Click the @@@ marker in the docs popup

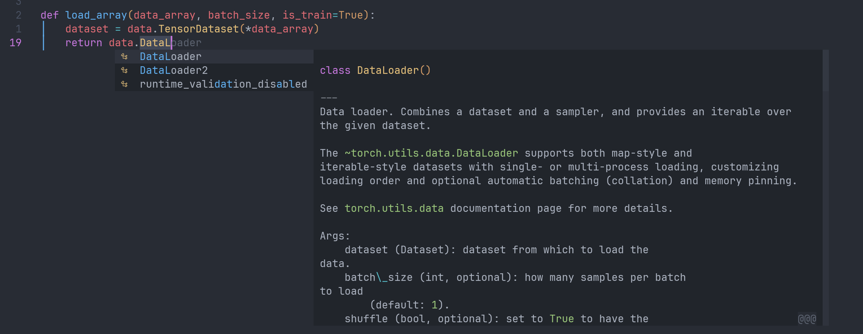pyautogui.click(x=807, y=319)
